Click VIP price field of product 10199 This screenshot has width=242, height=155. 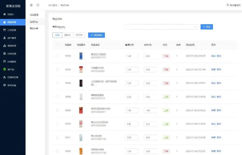coord(151,56)
